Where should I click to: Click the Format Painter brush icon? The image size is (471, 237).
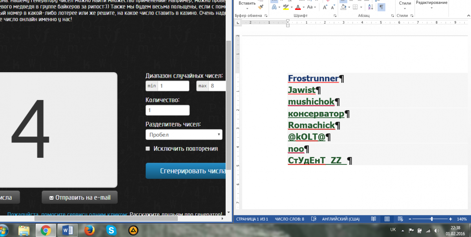click(261, 7)
